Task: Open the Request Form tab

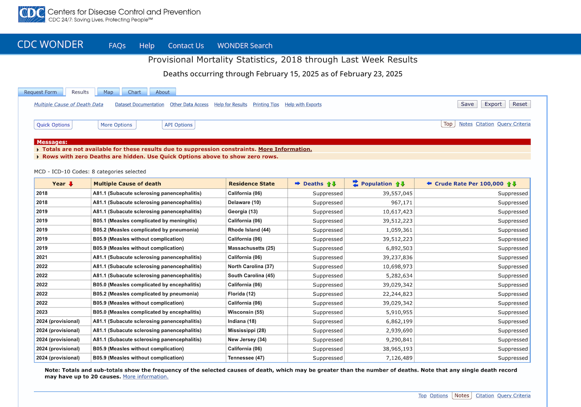Action: tap(40, 92)
